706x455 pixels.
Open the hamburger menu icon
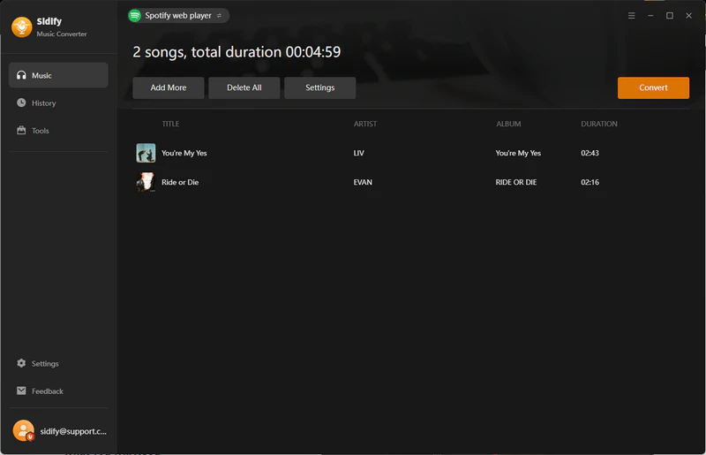pyautogui.click(x=631, y=16)
